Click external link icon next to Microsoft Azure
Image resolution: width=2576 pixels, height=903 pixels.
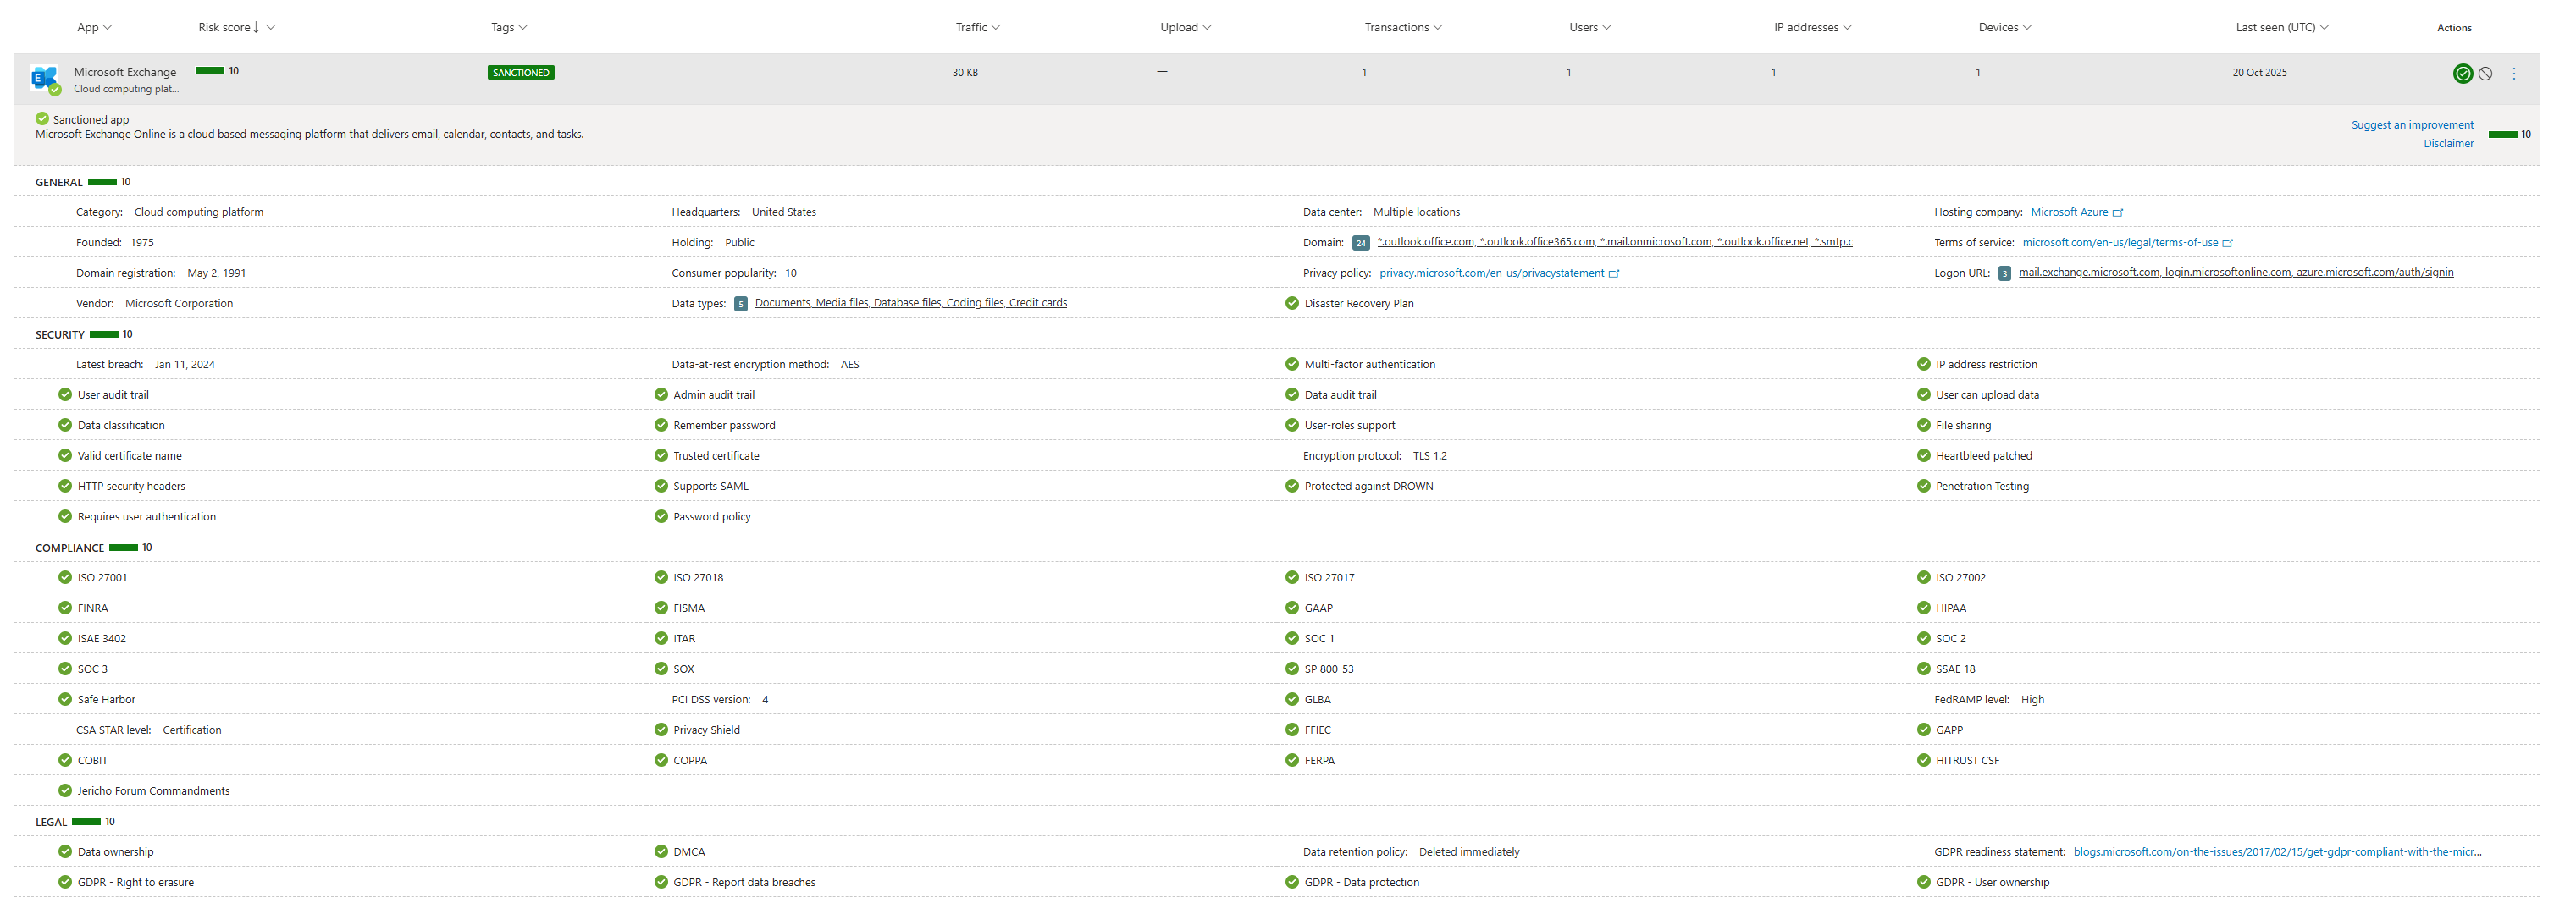point(2117,212)
